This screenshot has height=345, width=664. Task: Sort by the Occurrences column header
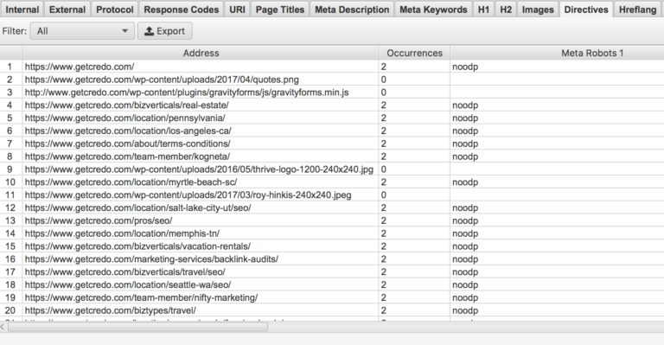(415, 53)
